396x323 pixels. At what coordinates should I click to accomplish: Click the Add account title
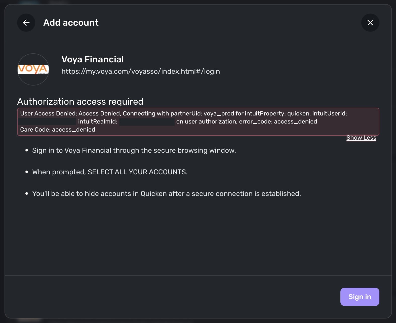71,23
